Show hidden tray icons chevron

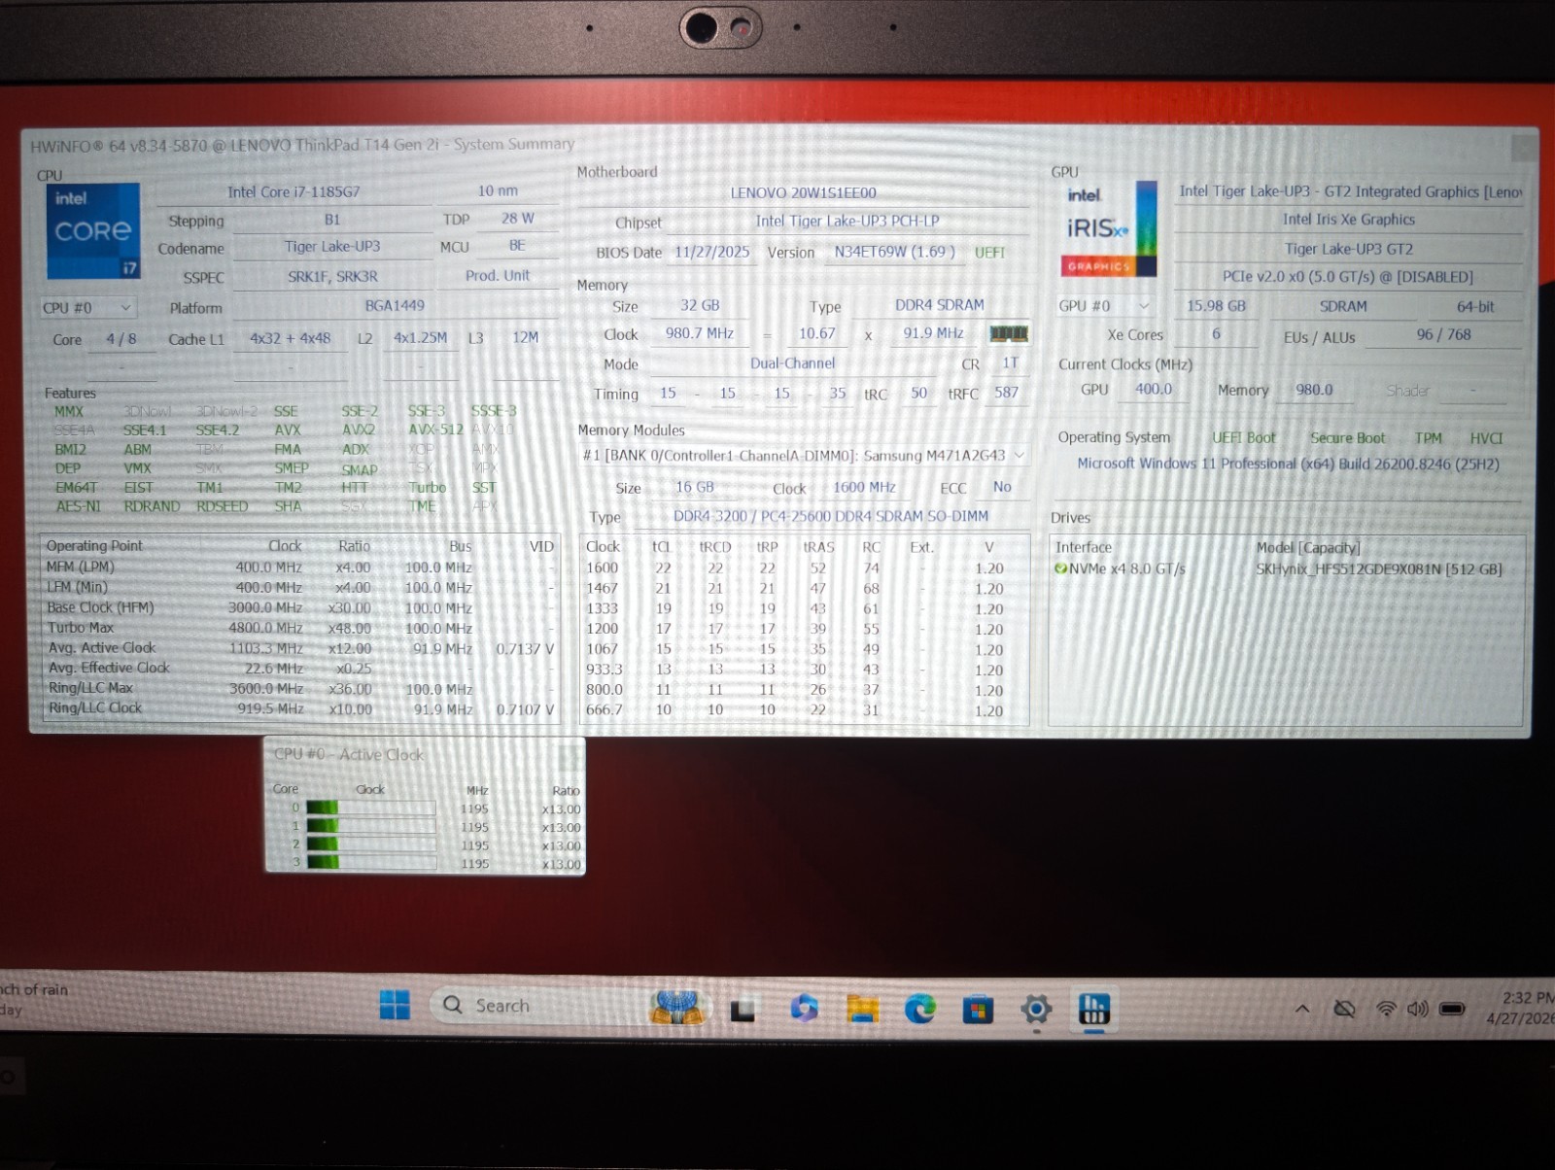(1302, 1009)
